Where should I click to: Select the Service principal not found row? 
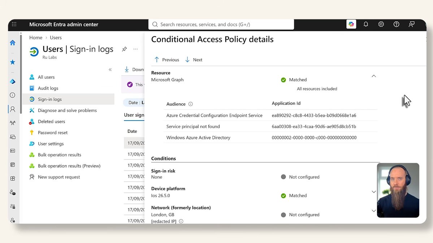tap(270, 126)
